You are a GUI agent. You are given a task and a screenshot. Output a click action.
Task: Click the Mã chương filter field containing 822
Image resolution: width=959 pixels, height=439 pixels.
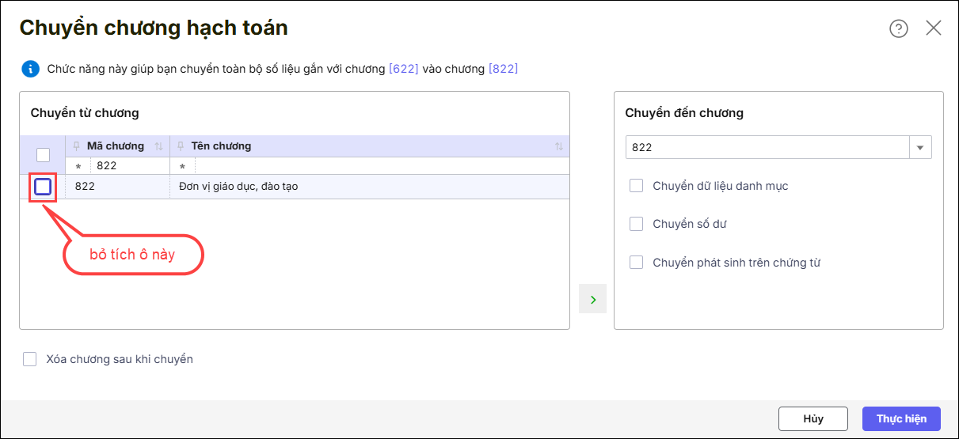(x=129, y=167)
